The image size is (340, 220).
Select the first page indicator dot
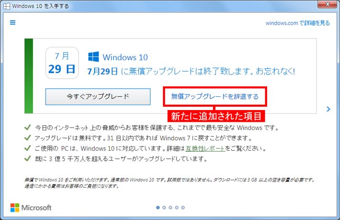(x=158, y=208)
